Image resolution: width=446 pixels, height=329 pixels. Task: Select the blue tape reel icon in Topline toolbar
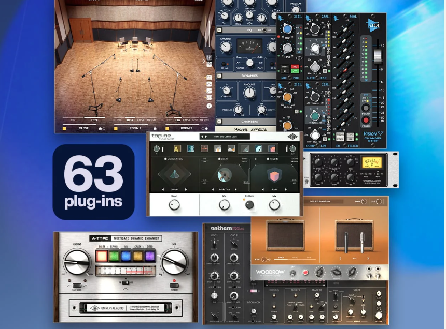(258, 148)
